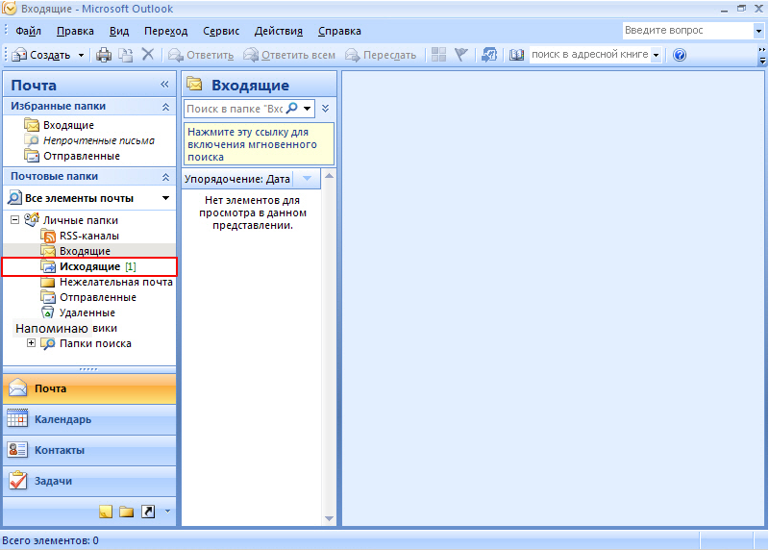Open the Сервис menu
Image resolution: width=769 pixels, height=550 pixels.
click(x=221, y=31)
